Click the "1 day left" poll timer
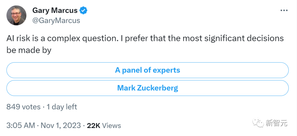The width and height of the screenshot is (297, 136). click(x=62, y=107)
